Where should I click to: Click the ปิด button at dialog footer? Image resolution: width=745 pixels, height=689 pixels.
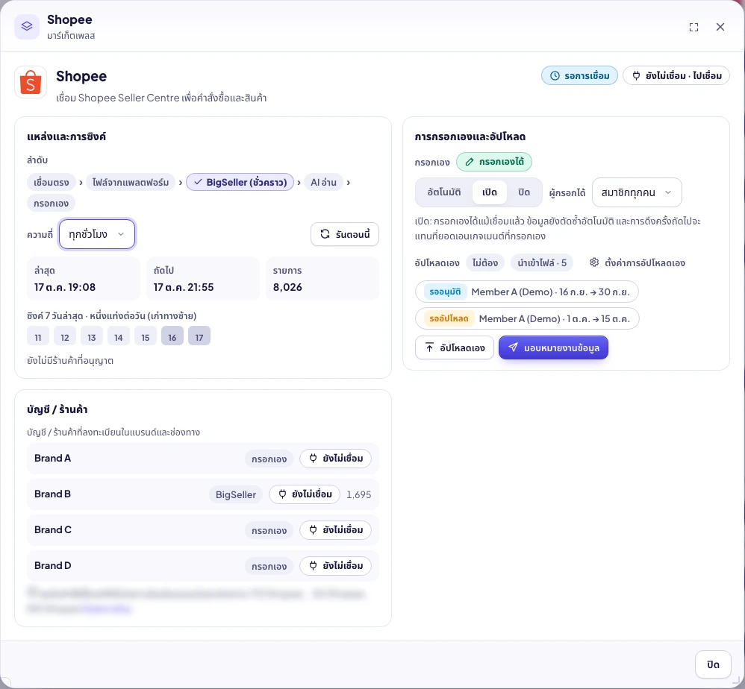[x=713, y=664]
